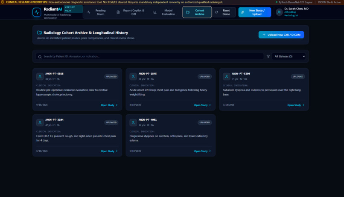Click the shield warning icon in banner
Image resolution: width=344 pixels, height=197 pixels.
pyautogui.click(x=3, y=2)
